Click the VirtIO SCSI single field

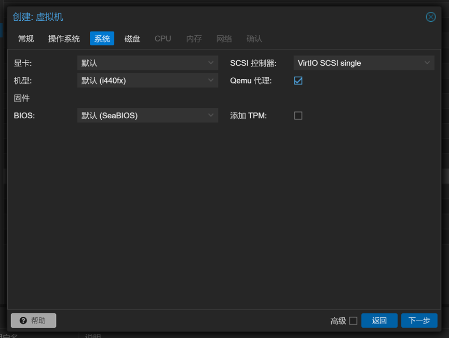364,63
